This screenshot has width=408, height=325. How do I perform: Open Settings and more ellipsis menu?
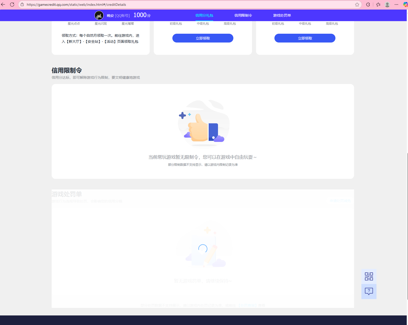coord(396,4)
